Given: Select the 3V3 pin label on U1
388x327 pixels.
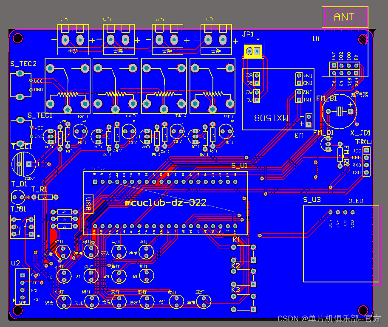Looking at the screenshot, I should coord(357,82).
